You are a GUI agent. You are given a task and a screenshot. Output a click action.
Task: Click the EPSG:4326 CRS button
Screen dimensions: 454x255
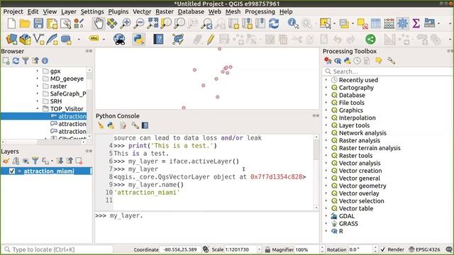pos(424,249)
